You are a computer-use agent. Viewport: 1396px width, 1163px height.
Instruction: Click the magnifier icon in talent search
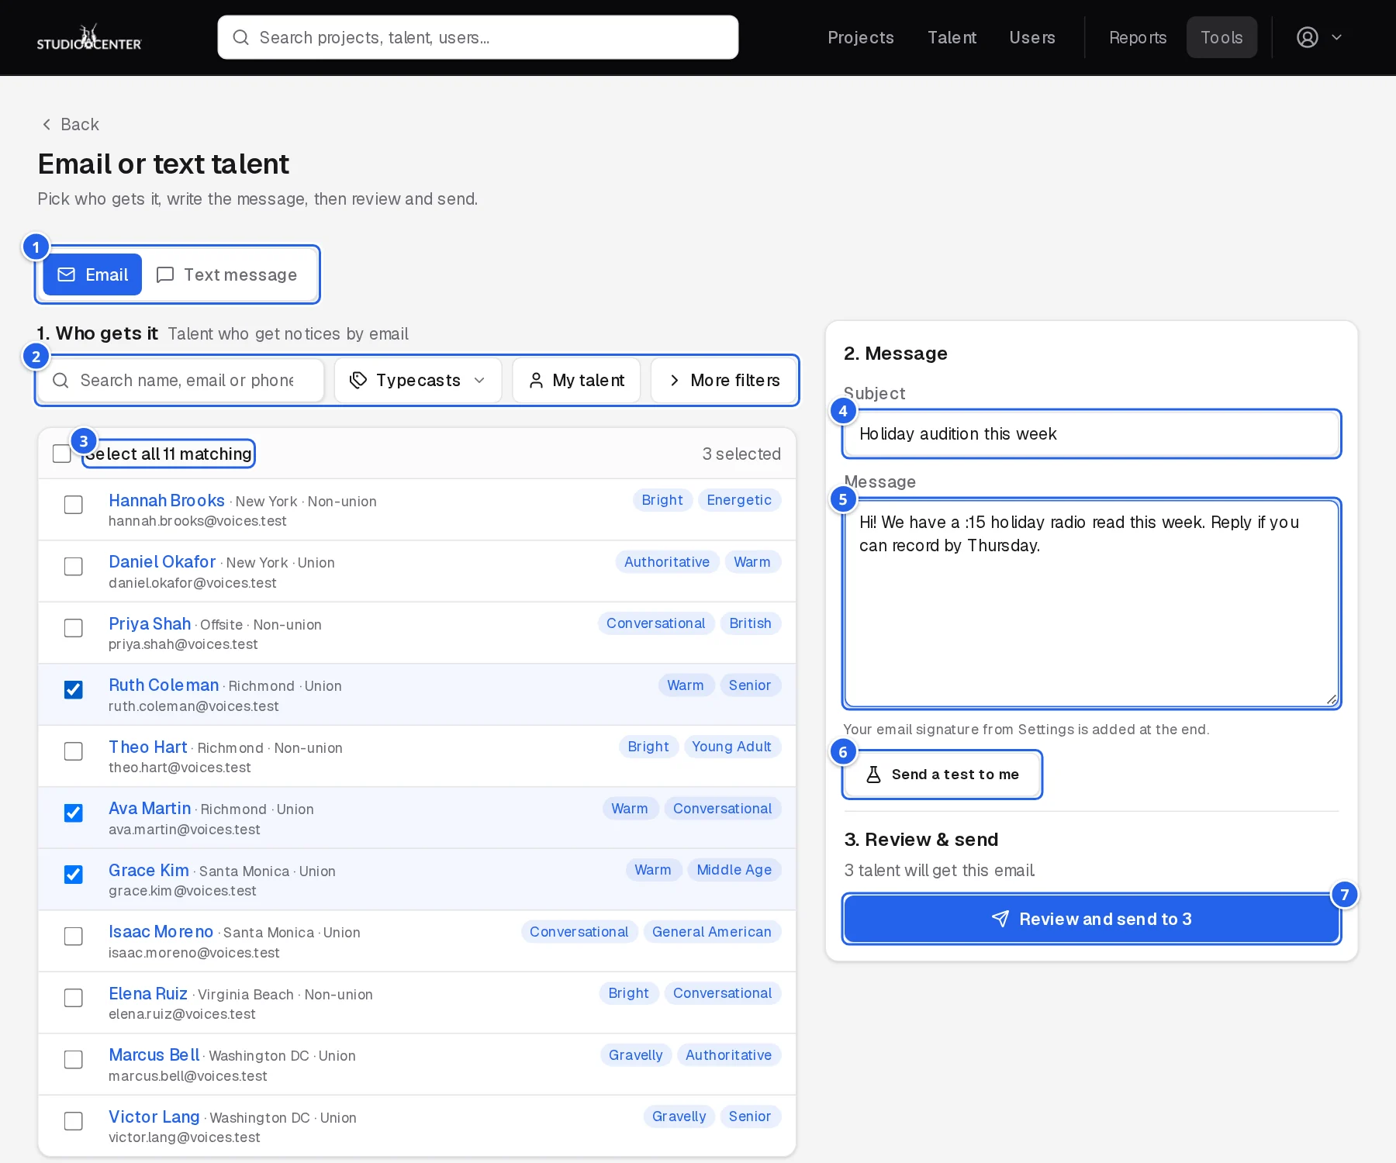tap(60, 380)
